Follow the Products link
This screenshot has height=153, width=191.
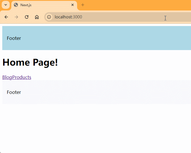(x=22, y=77)
